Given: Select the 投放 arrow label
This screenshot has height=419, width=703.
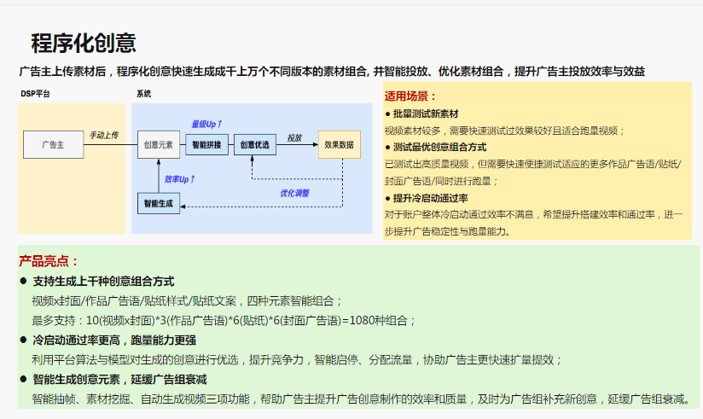Looking at the screenshot, I should [x=294, y=137].
